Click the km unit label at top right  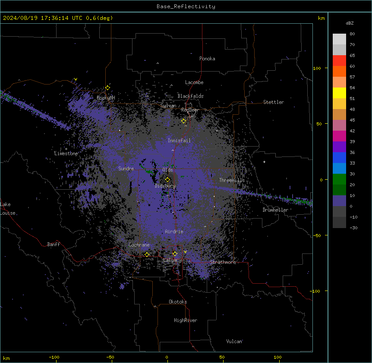tap(322, 18)
